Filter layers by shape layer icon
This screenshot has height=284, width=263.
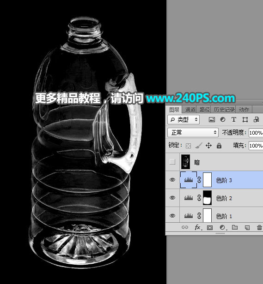245,119
